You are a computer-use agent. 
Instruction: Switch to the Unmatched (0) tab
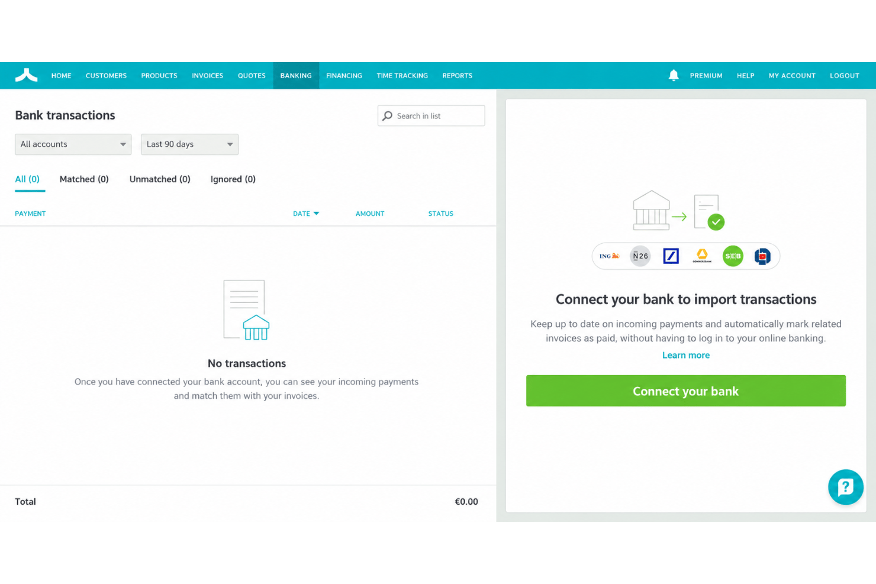coord(160,179)
